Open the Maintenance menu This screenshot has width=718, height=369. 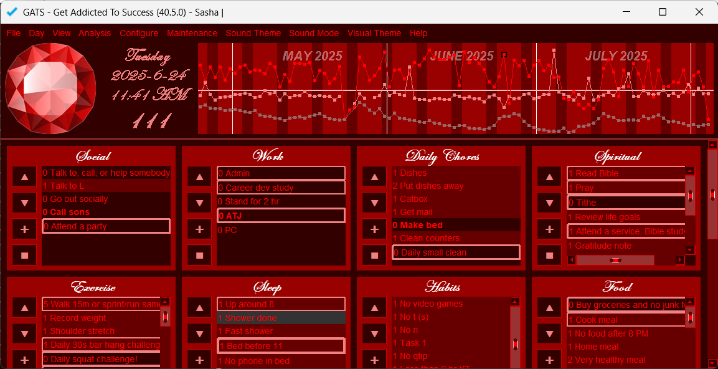pyautogui.click(x=192, y=33)
